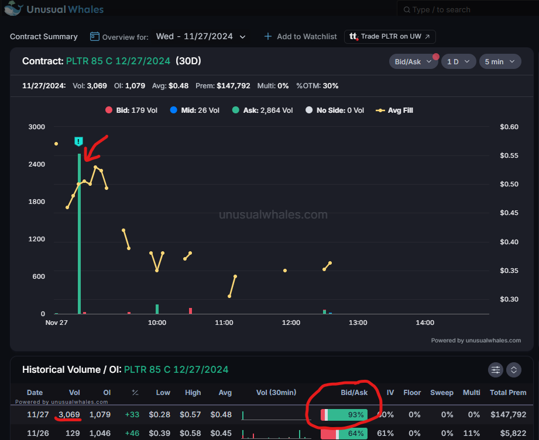Sort by the Date column header
Screen dimensions: 539x440
coord(35,392)
